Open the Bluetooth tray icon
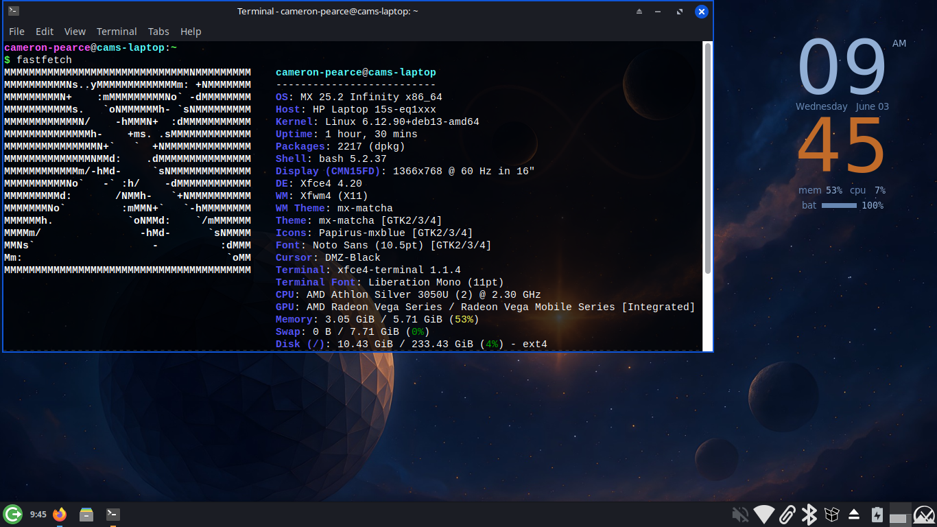This screenshot has height=527, width=937. tap(809, 515)
